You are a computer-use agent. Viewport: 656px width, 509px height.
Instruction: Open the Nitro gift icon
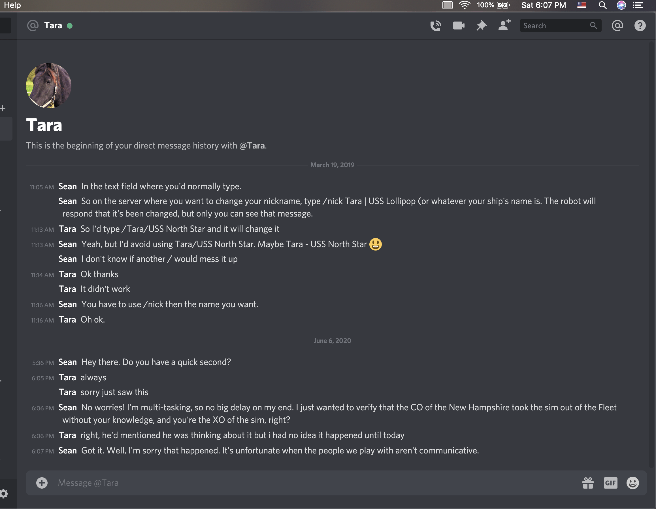pos(588,483)
